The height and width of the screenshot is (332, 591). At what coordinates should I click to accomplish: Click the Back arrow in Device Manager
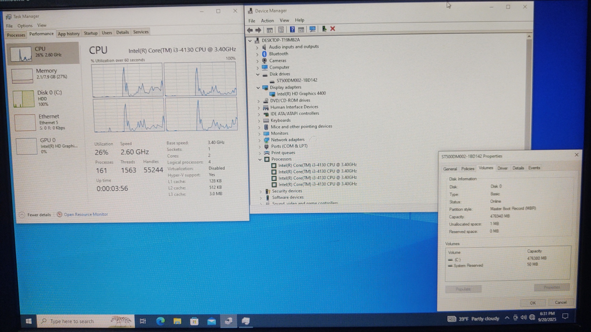(250, 30)
